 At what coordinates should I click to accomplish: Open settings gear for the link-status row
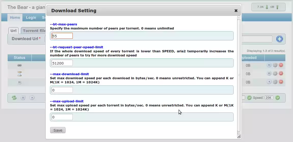[x=275, y=65]
